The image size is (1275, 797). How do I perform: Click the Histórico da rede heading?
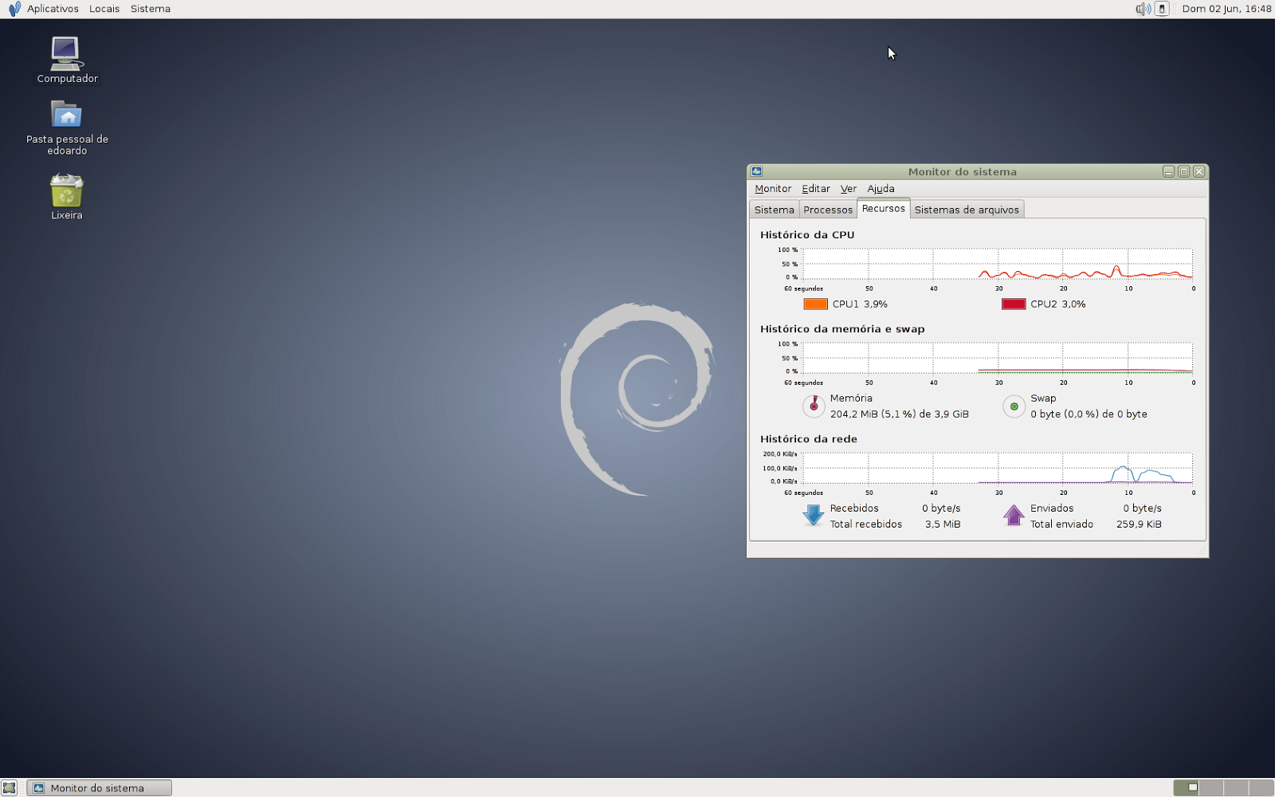(809, 439)
